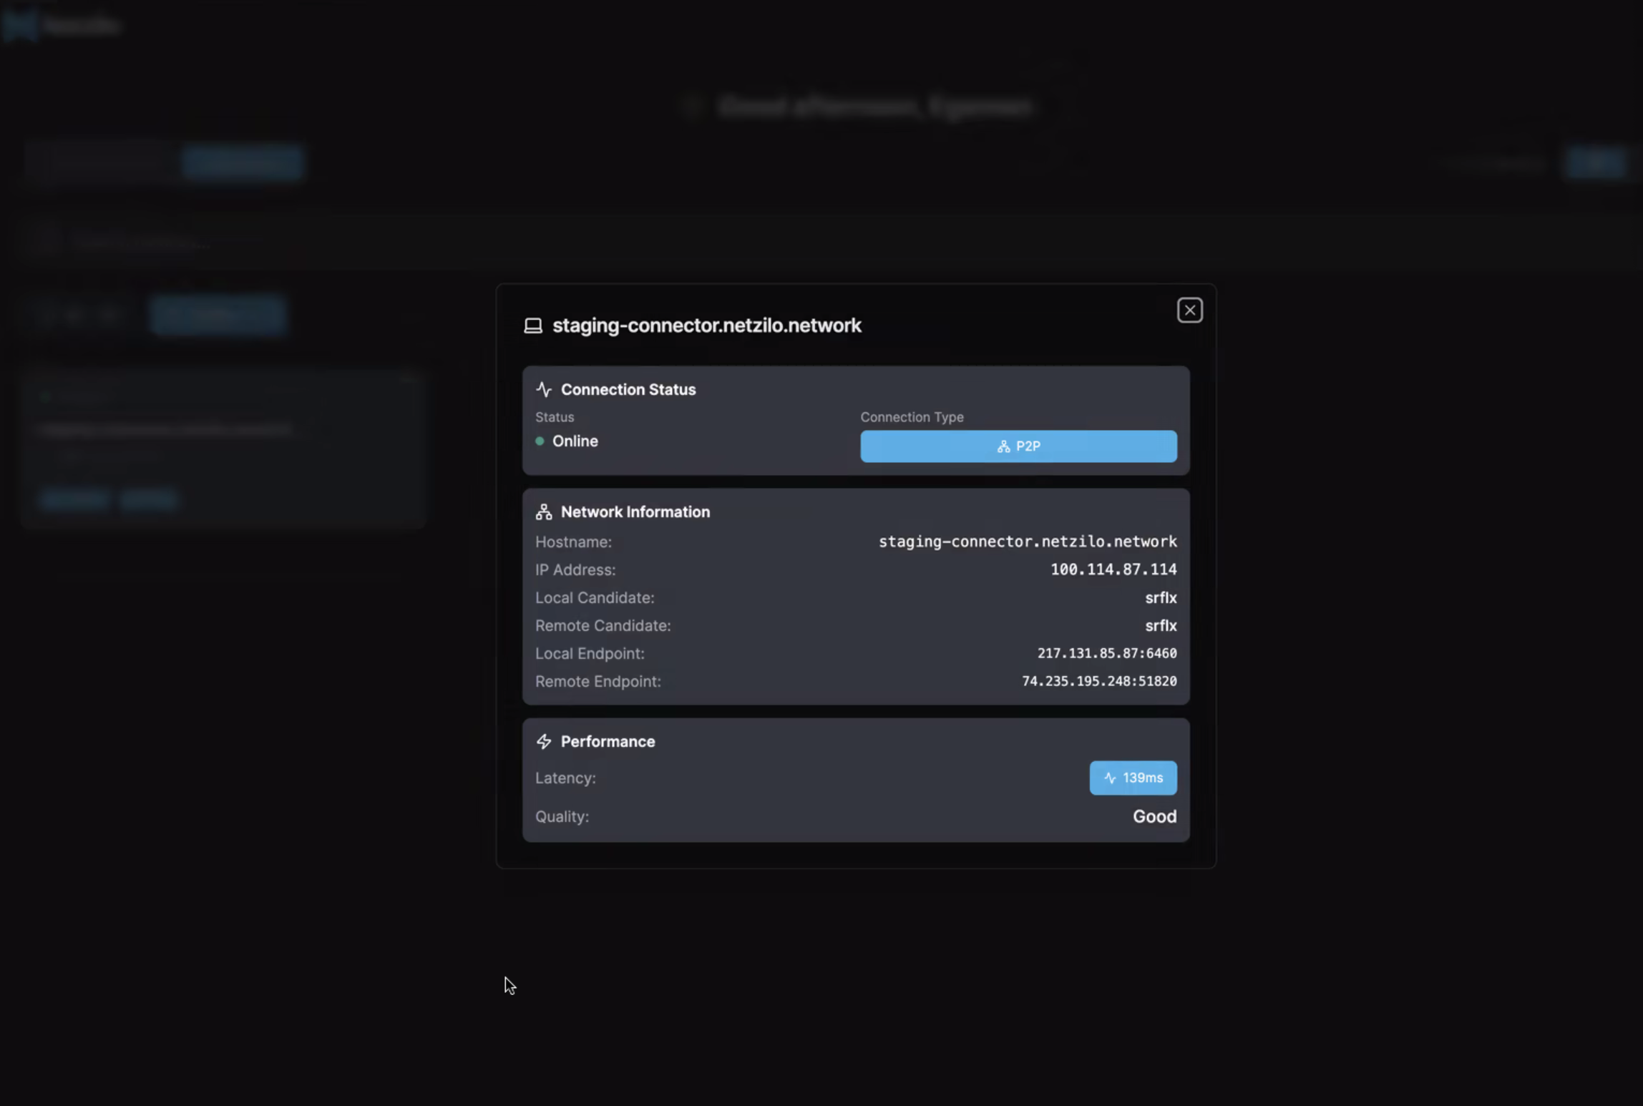Click the Quality value showing Good

[x=1154, y=816]
